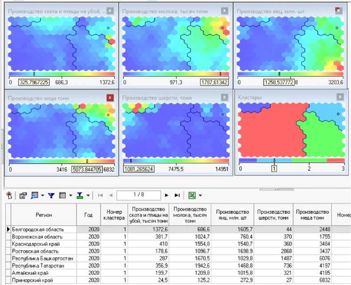351x285 pixels.
Task: Open the Excel export dropdown arrow
Action: coord(200,195)
